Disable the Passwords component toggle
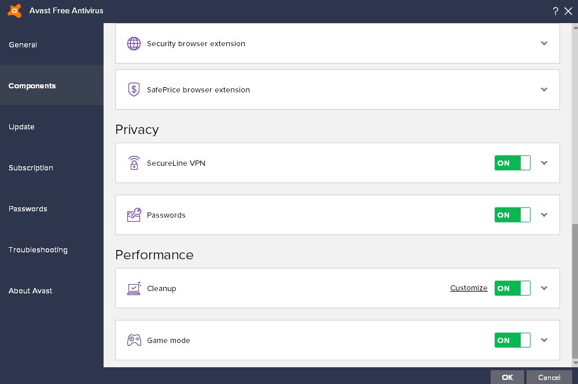 (x=512, y=215)
